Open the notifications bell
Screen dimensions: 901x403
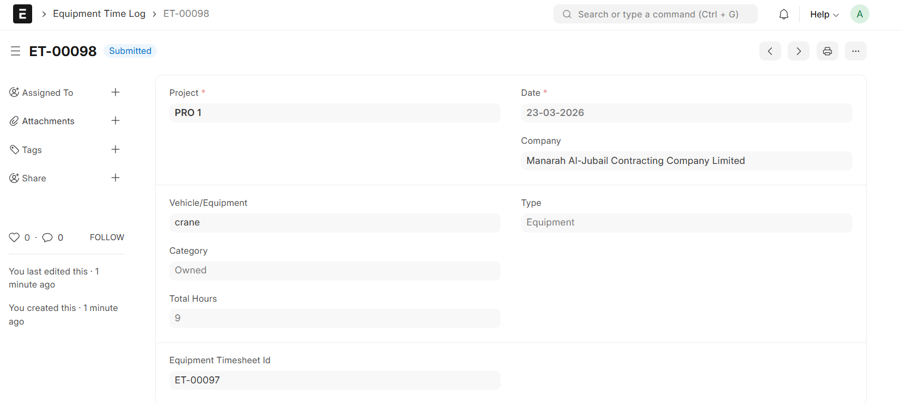(783, 15)
